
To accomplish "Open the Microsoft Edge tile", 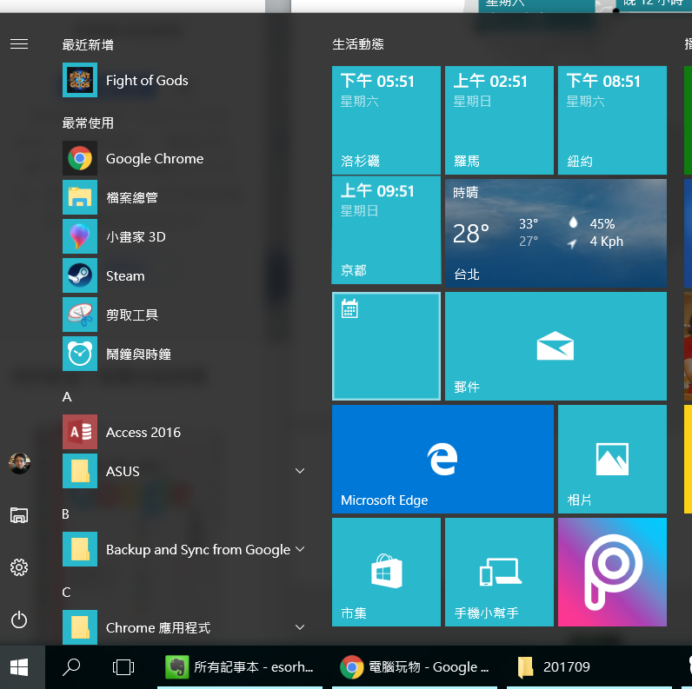I will pyautogui.click(x=442, y=459).
